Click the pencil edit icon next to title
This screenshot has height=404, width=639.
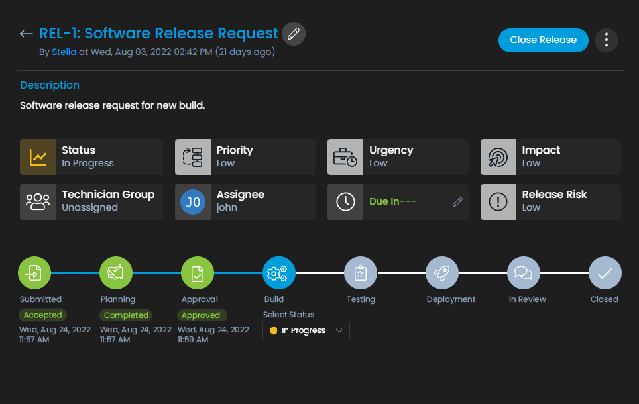click(294, 34)
